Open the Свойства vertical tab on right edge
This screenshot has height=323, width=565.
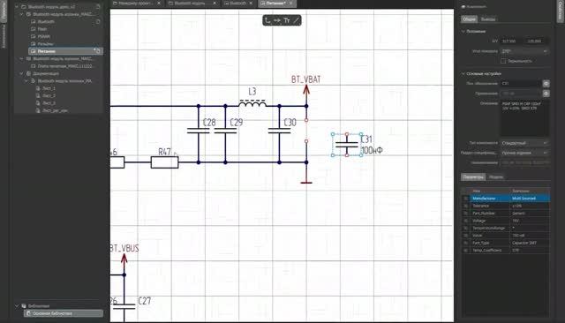(561, 11)
